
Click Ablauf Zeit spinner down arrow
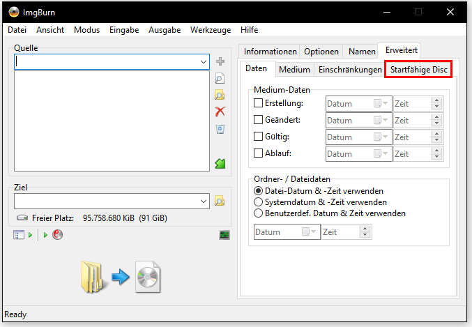point(436,157)
